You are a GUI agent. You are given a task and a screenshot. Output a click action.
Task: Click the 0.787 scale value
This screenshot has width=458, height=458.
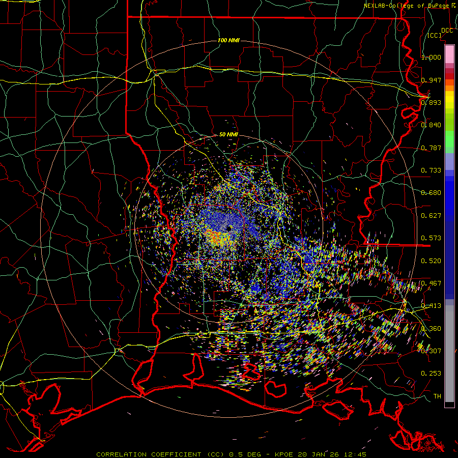point(431,148)
